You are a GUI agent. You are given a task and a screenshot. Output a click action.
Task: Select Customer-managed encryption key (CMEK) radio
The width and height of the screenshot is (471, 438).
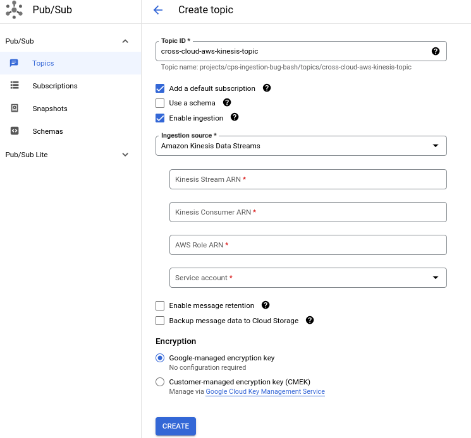point(160,382)
